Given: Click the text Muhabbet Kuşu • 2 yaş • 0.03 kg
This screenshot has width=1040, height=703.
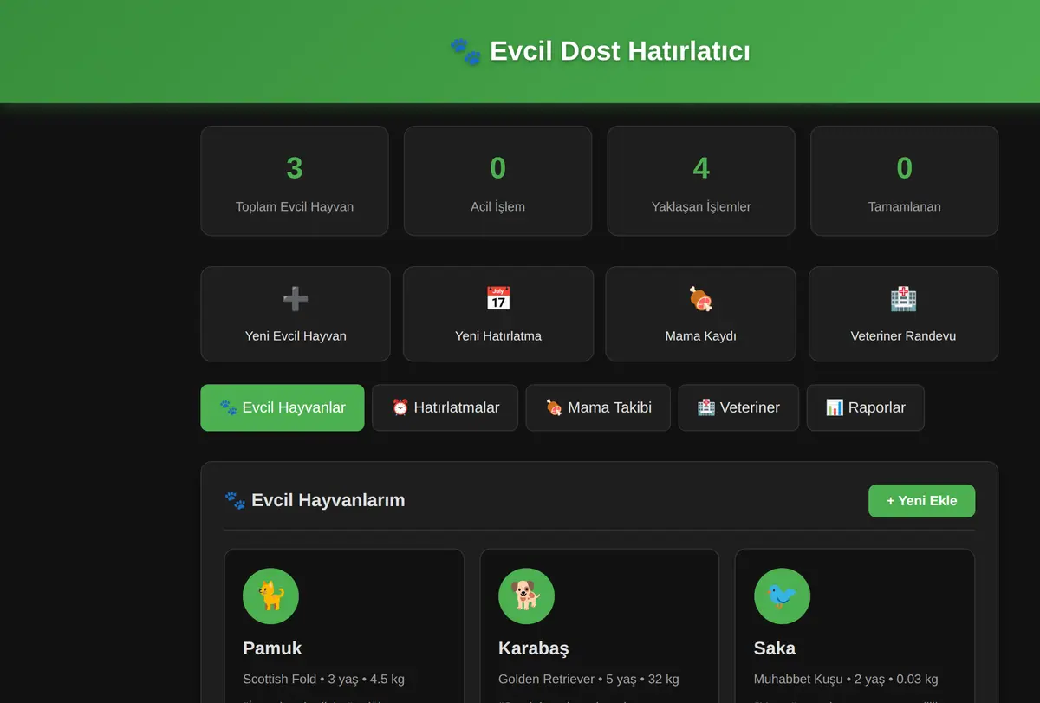Looking at the screenshot, I should 846,680.
